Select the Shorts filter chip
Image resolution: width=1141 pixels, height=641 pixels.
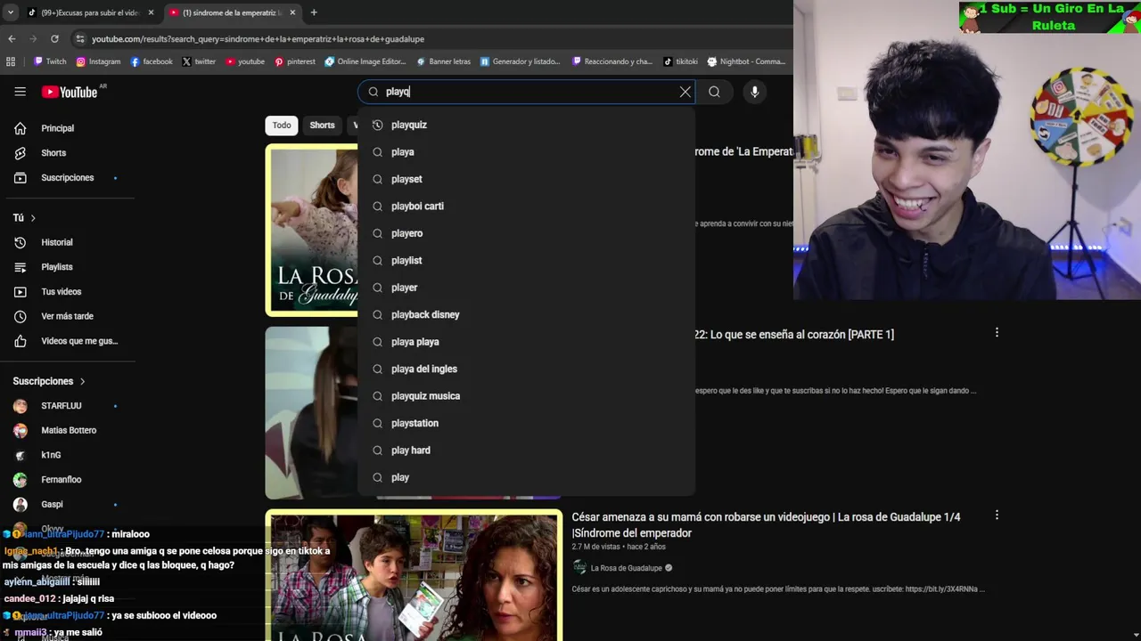[x=322, y=126]
